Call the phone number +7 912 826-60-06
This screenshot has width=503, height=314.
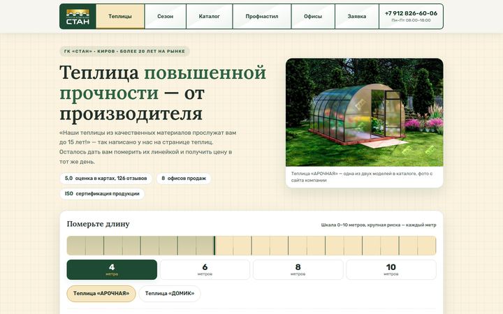pyautogui.click(x=411, y=13)
